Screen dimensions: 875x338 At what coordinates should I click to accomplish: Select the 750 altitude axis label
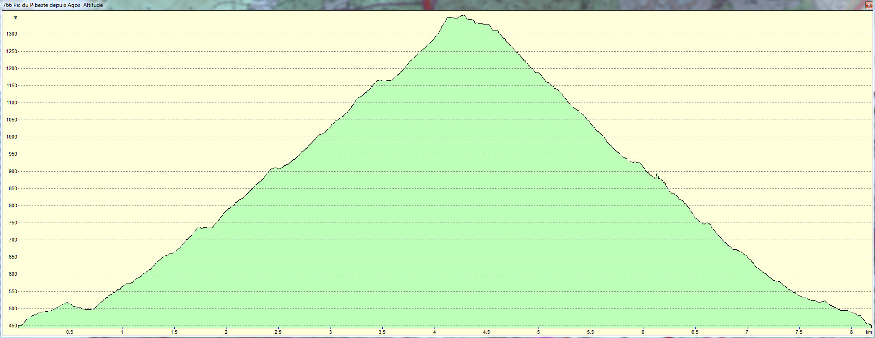pyautogui.click(x=12, y=223)
